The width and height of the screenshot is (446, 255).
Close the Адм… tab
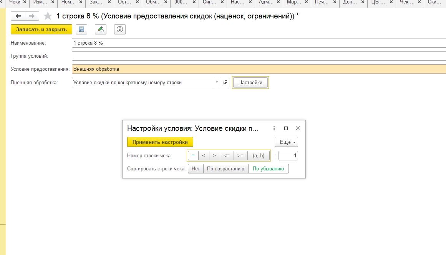pos(278,2)
